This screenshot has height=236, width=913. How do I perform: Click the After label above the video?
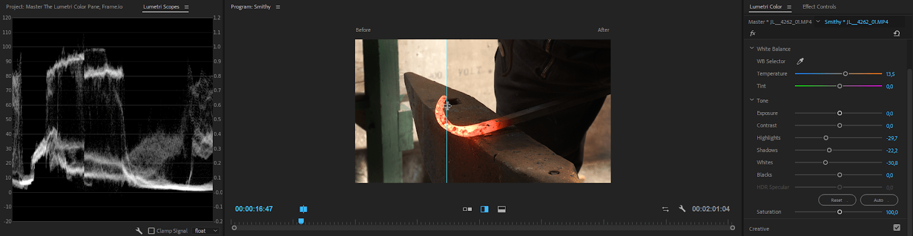(603, 30)
